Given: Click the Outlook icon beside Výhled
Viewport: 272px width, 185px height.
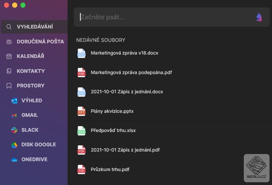Looking at the screenshot, I should (14, 100).
